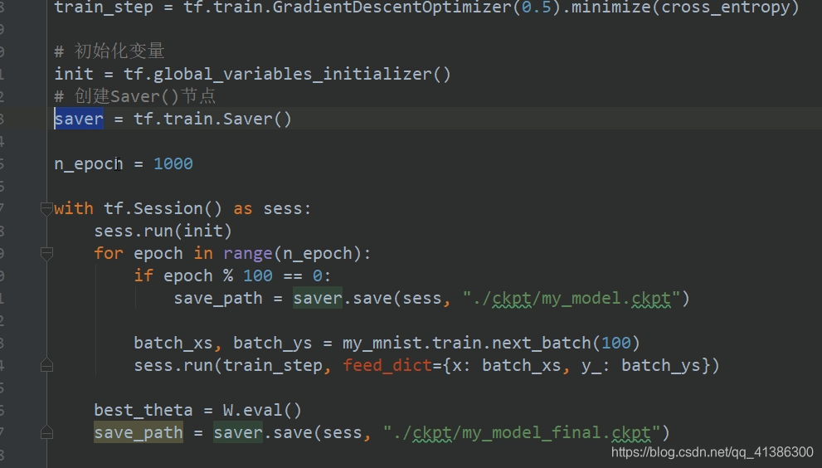Click highlighted 'save_path' on the final line

pyautogui.click(x=139, y=433)
